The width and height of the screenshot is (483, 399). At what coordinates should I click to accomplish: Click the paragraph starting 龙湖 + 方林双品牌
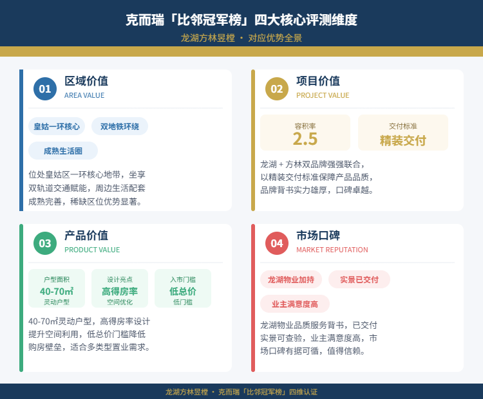pyautogui.click(x=317, y=178)
